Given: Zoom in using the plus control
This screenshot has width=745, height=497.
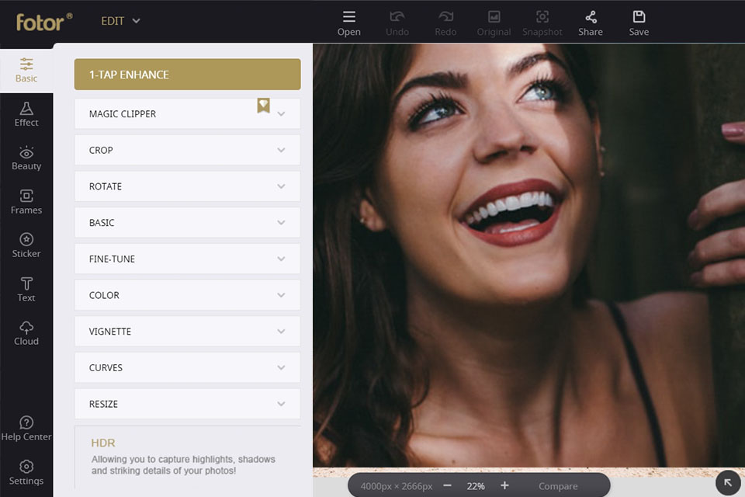Looking at the screenshot, I should point(505,485).
